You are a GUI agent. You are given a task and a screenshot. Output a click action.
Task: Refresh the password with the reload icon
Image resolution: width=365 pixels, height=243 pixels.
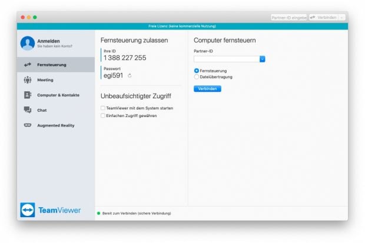pyautogui.click(x=130, y=76)
